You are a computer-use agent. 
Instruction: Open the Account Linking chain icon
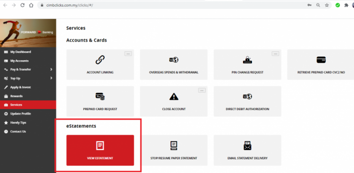pos(100,60)
